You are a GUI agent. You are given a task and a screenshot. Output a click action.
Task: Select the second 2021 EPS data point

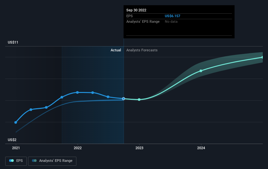31,110
